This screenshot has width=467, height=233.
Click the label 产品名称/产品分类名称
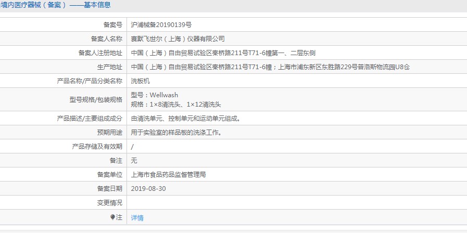click(90, 81)
